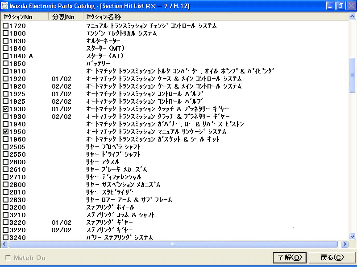The height and width of the screenshot is (267, 357).
Task: Click the horizontal scrollbar left arrow
Action: coord(4,244)
